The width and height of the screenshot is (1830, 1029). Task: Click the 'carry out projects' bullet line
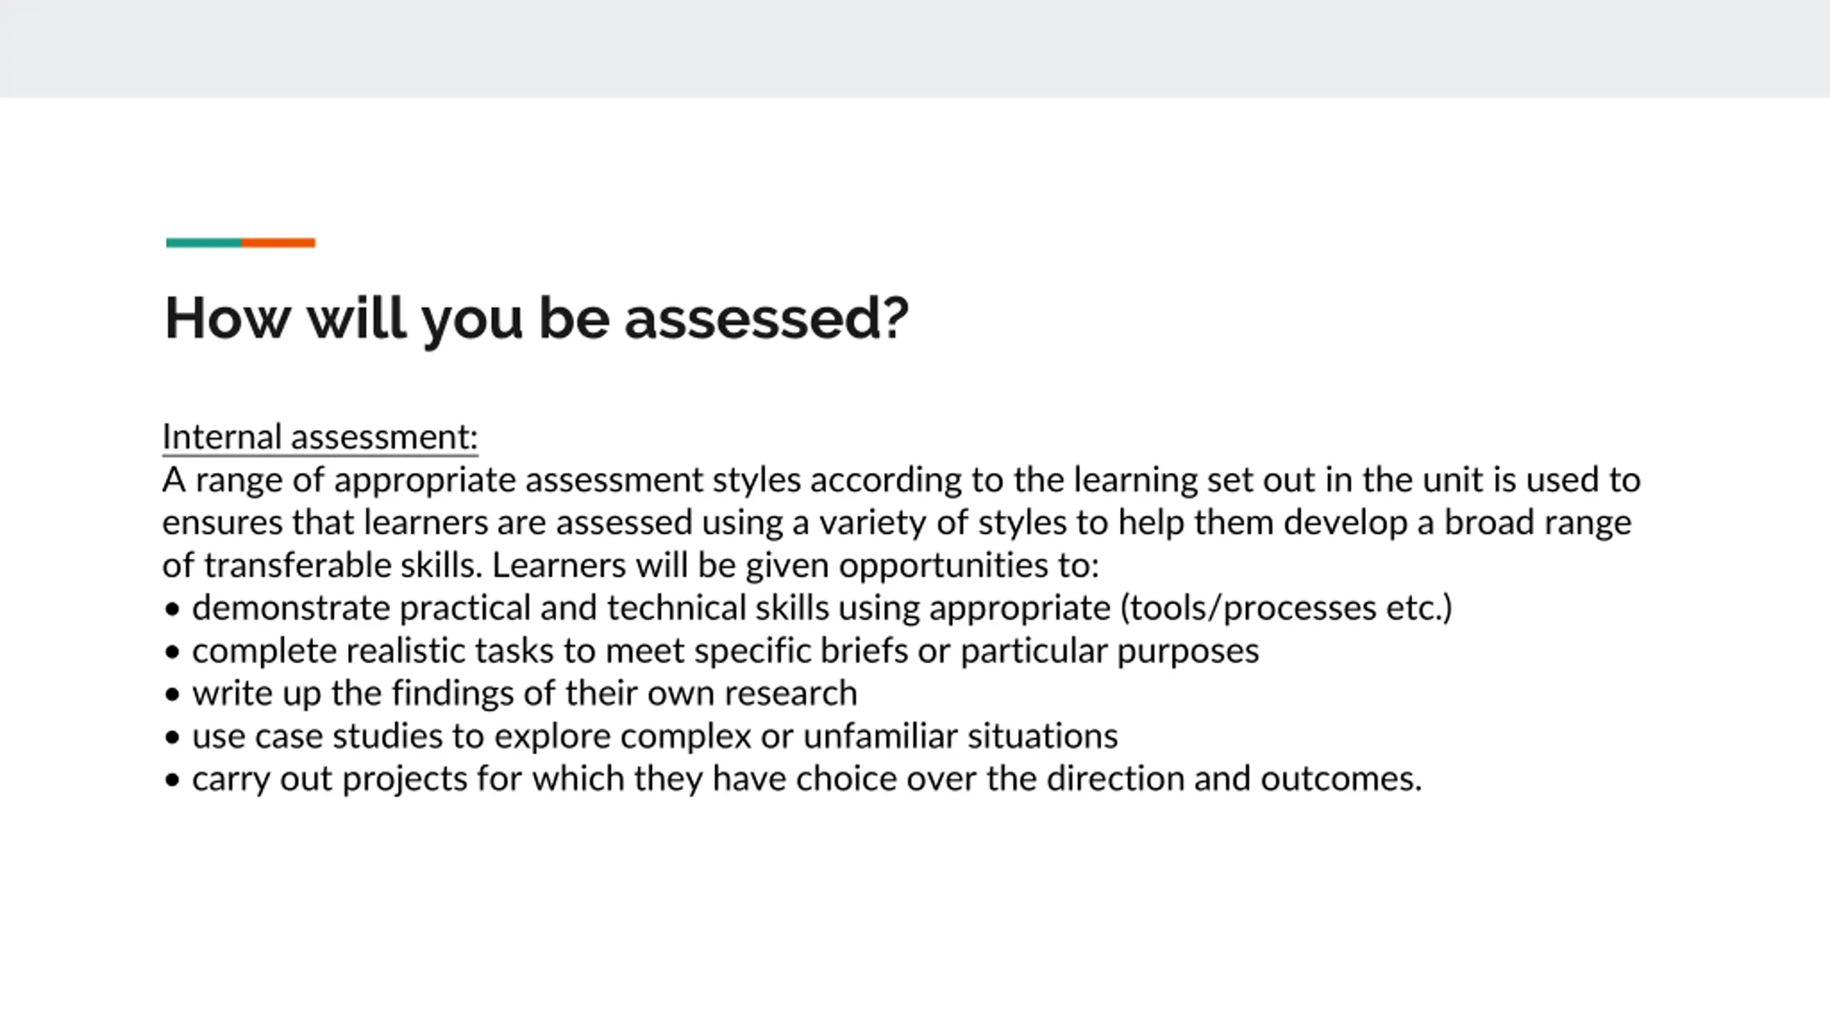793,779
